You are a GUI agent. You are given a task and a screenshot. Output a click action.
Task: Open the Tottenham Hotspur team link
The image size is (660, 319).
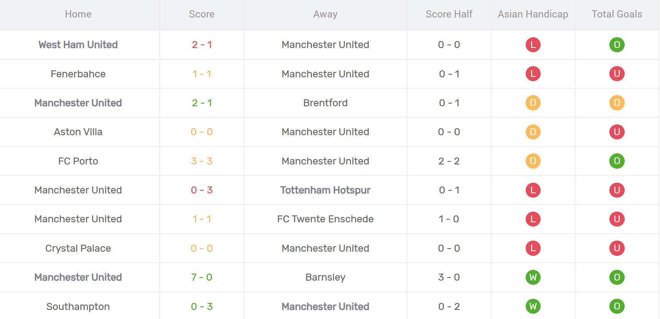coord(325,190)
